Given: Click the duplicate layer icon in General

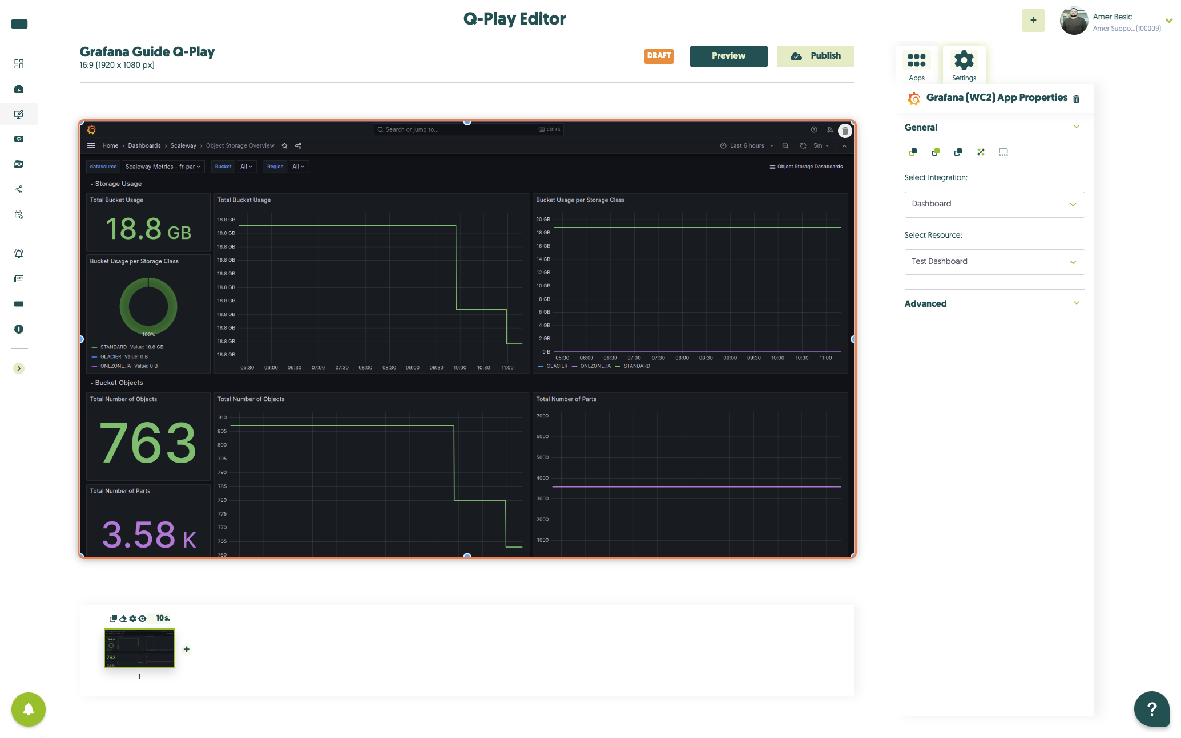Looking at the screenshot, I should tap(958, 152).
